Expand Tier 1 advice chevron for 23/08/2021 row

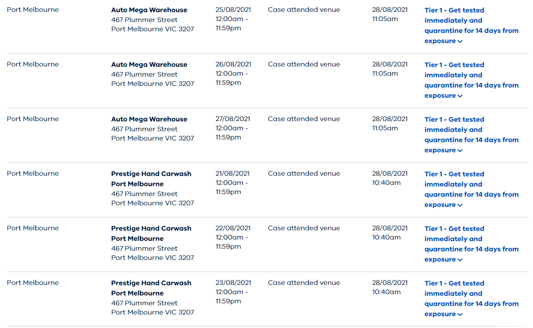point(460,315)
